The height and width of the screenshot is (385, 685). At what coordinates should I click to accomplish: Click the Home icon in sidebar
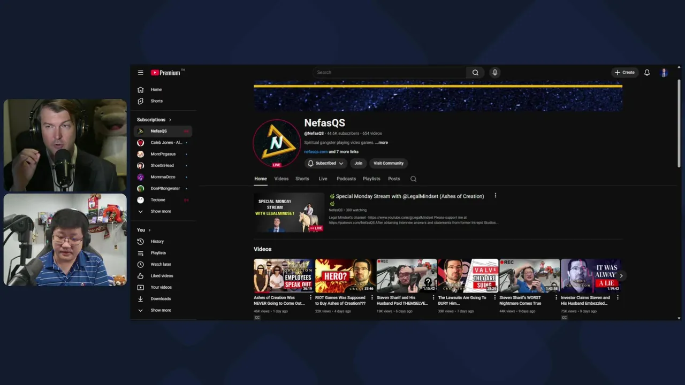(140, 89)
